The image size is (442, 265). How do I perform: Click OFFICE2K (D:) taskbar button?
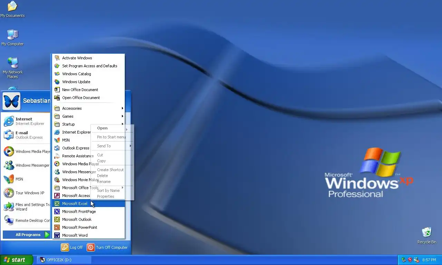(x=64, y=260)
